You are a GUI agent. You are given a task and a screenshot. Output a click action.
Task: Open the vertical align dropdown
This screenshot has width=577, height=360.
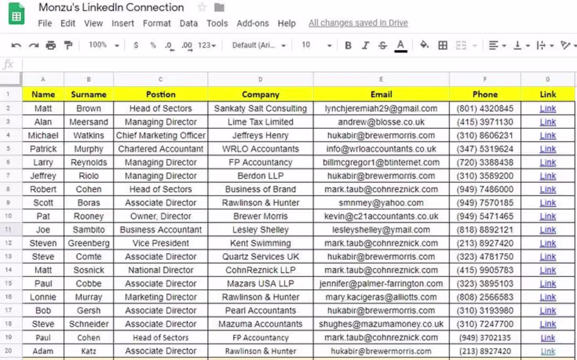point(521,45)
